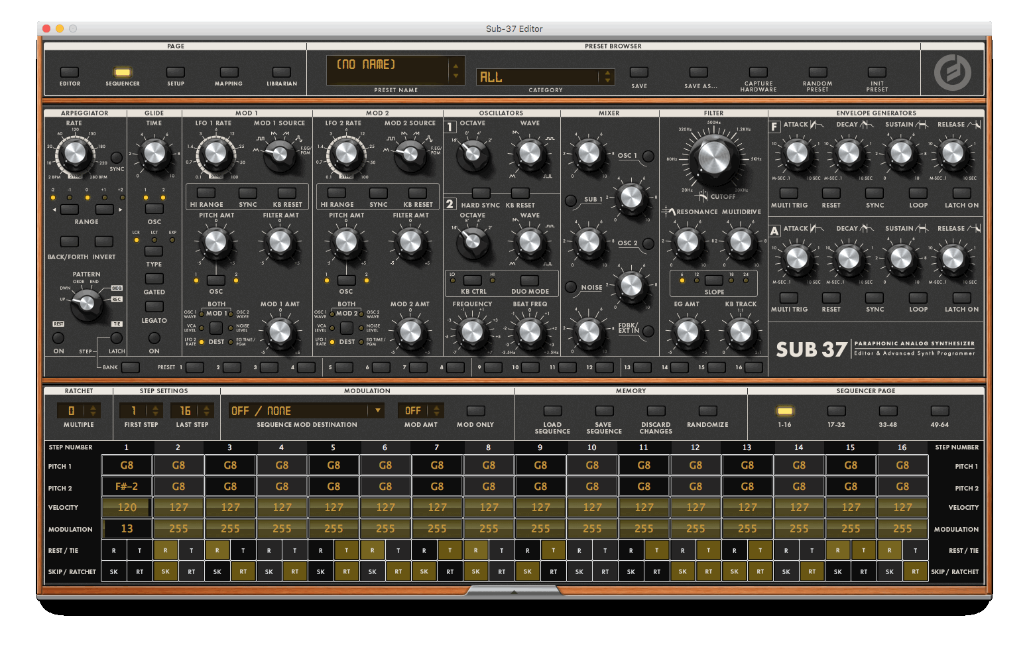Screen dimensions: 1029x653
Task: Toggle the Arpeggiator Back/Forth switch
Action: tap(69, 242)
